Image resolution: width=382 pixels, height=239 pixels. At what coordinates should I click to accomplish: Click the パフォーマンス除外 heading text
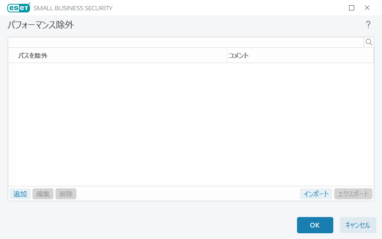click(x=41, y=25)
